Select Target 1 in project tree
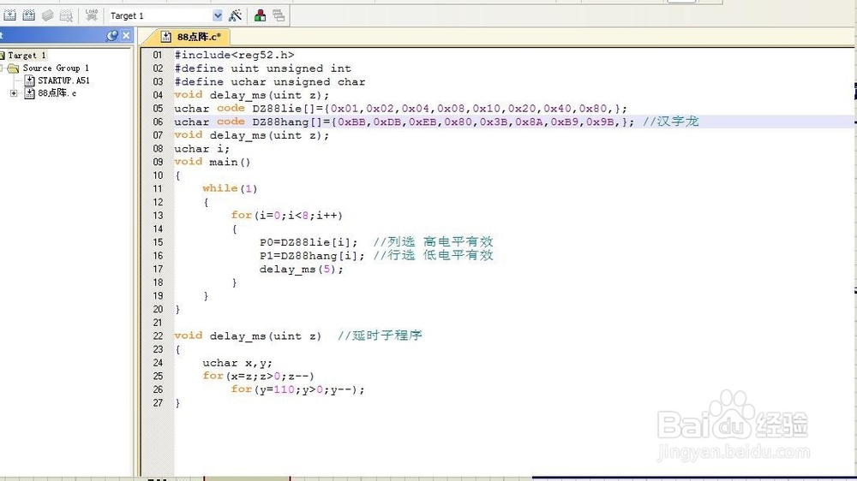 [x=27, y=55]
